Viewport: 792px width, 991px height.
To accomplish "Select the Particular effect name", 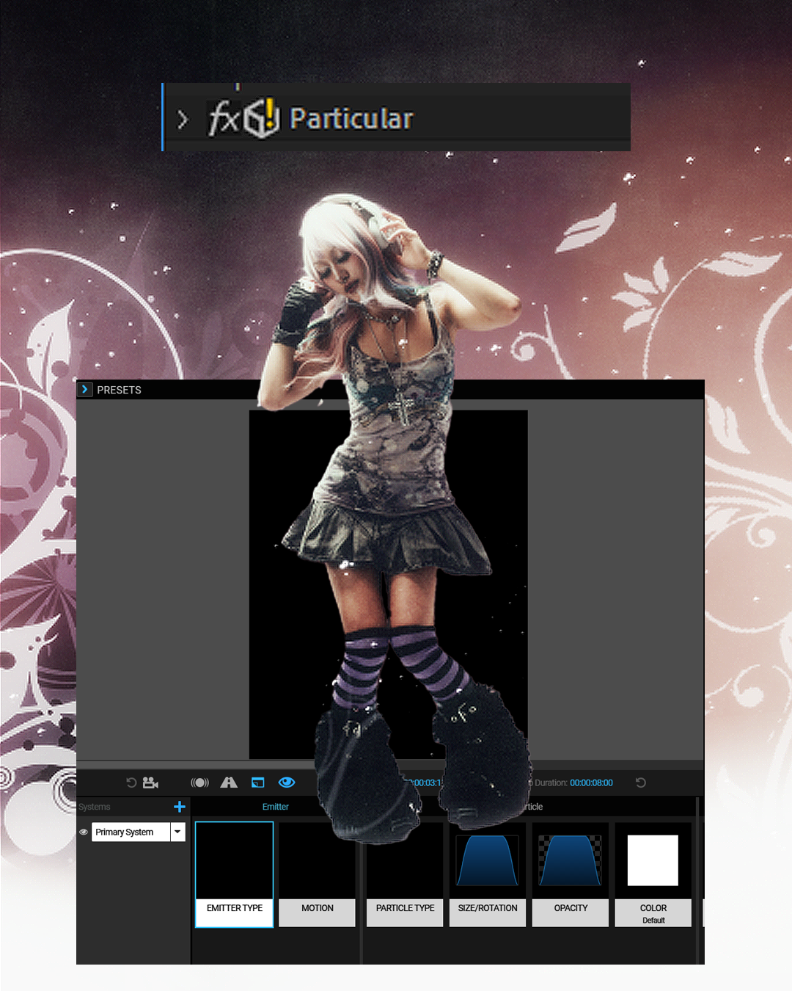I will 351,118.
